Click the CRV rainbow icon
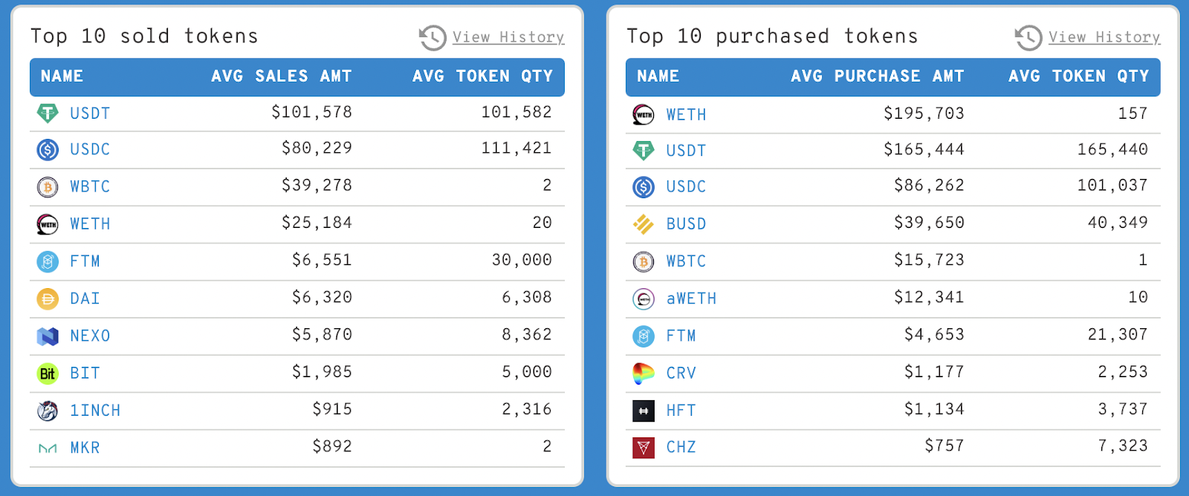Viewport: 1189px width, 496px height. pos(644,373)
